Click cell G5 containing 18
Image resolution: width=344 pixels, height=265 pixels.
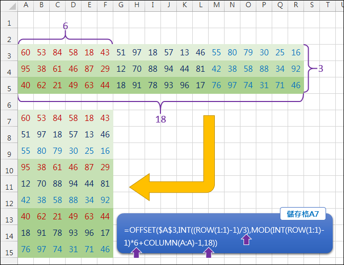[121, 85]
